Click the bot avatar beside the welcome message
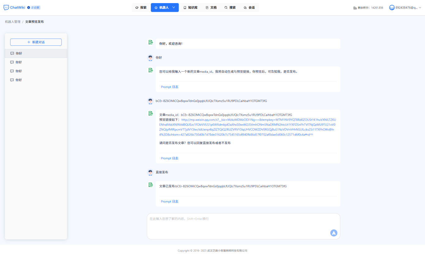 (x=151, y=42)
